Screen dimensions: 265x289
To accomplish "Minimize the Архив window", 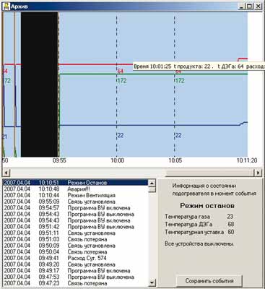I will click(242, 6).
